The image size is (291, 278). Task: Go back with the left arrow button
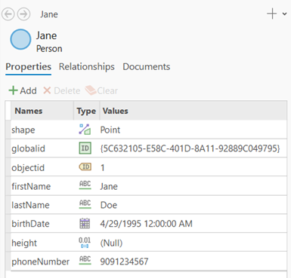(8, 14)
